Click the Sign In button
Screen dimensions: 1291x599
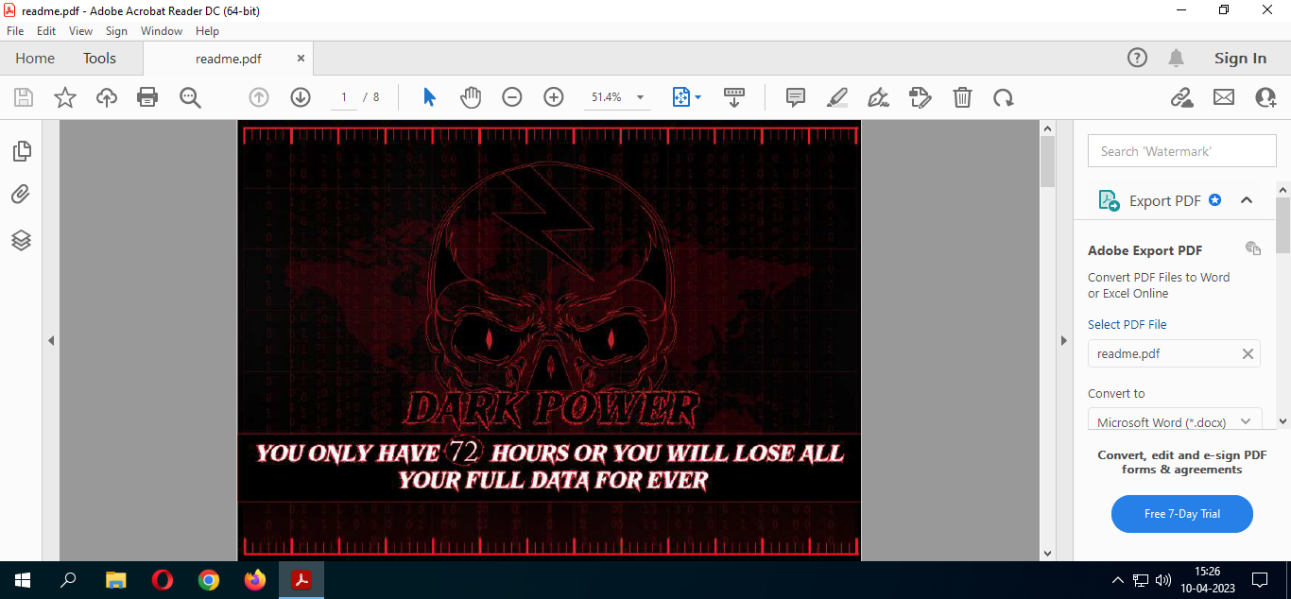1240,58
